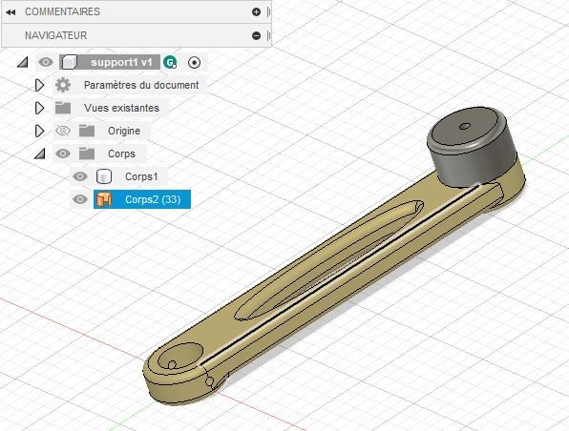Image resolution: width=569 pixels, height=431 pixels.
Task: Click the orange Corps2 mesh body icon
Action: point(104,199)
